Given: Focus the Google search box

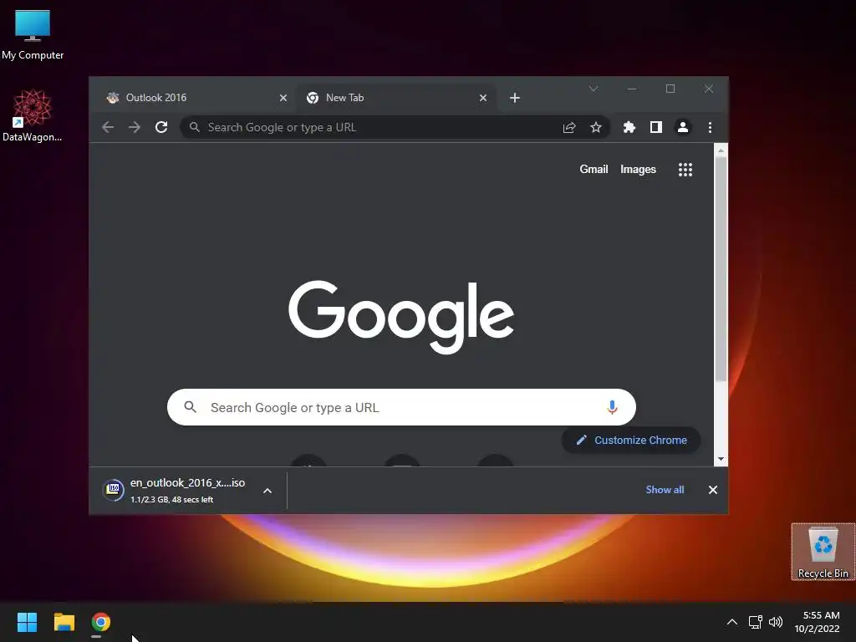Looking at the screenshot, I should [x=401, y=407].
